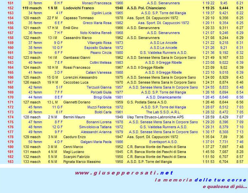Select Ceccobao Luca name
This screenshot has width=248, height=193.
pyautogui.click(x=76, y=82)
